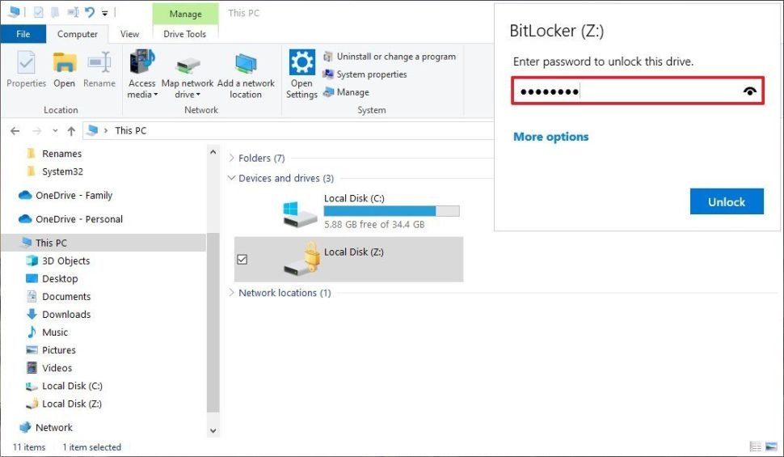Viewport: 784px width, 457px height.
Task: Click Uninstall or change a program
Action: tap(390, 57)
